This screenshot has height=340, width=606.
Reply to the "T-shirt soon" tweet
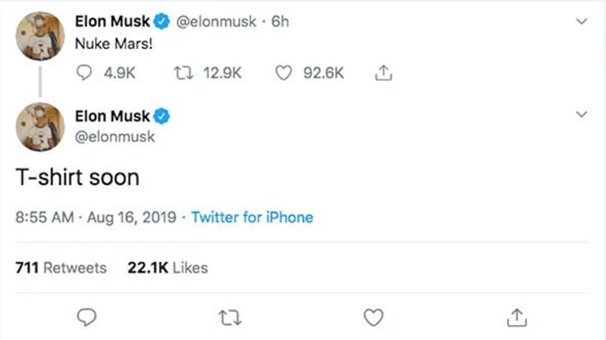point(88,315)
